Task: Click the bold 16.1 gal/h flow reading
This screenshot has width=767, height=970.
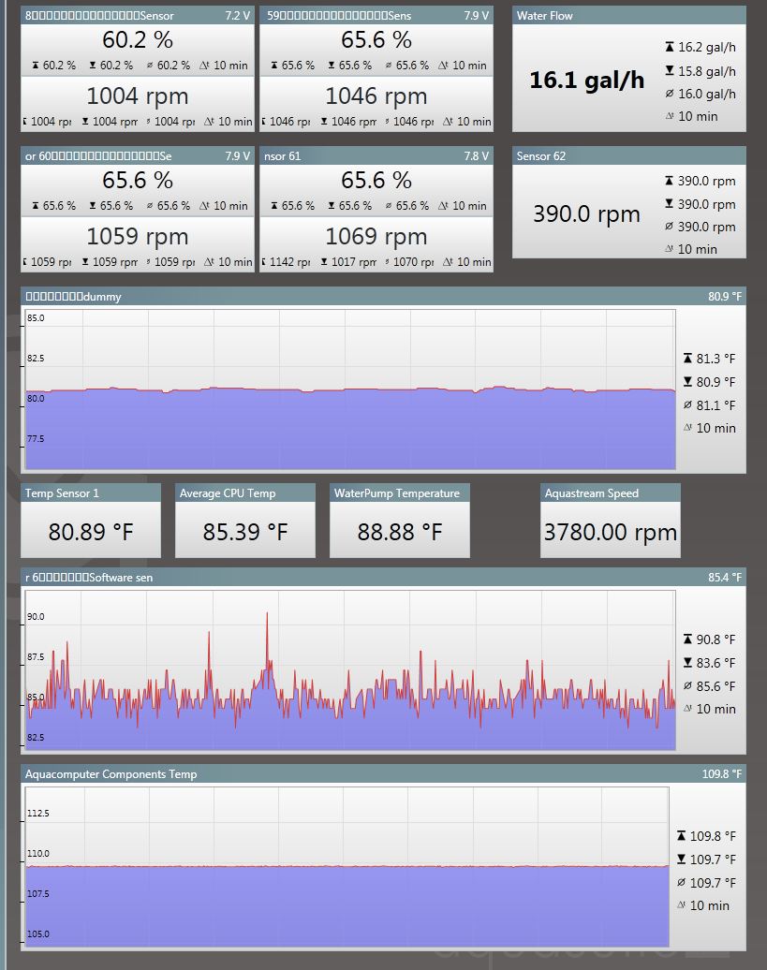Action: 586,81
